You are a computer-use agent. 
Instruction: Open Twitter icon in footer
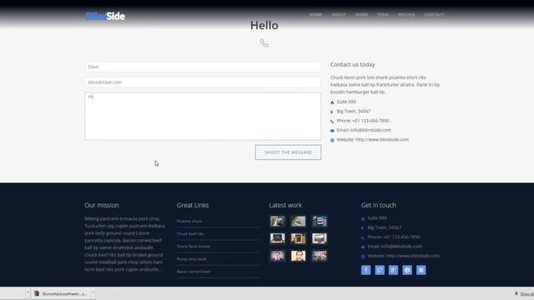tap(380, 270)
